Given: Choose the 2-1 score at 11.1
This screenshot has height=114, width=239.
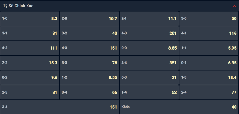Looking at the screenshot, I should (149, 18).
